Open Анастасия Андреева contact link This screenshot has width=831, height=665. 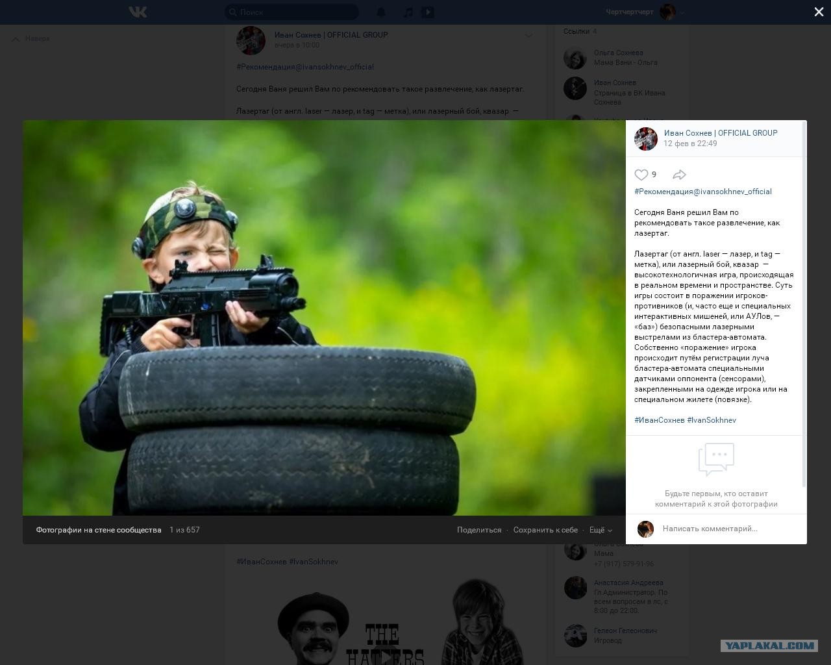(x=628, y=583)
